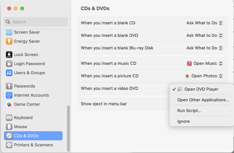Select the Keyboard icon in sidebar
Viewport: 234px width, 153px height.
9,118
